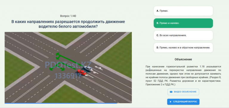Click the YouTube icon in video explanation button

(x=171, y=92)
